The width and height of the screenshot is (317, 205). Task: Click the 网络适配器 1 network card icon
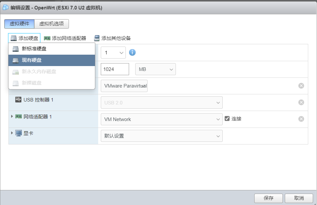(x=19, y=116)
